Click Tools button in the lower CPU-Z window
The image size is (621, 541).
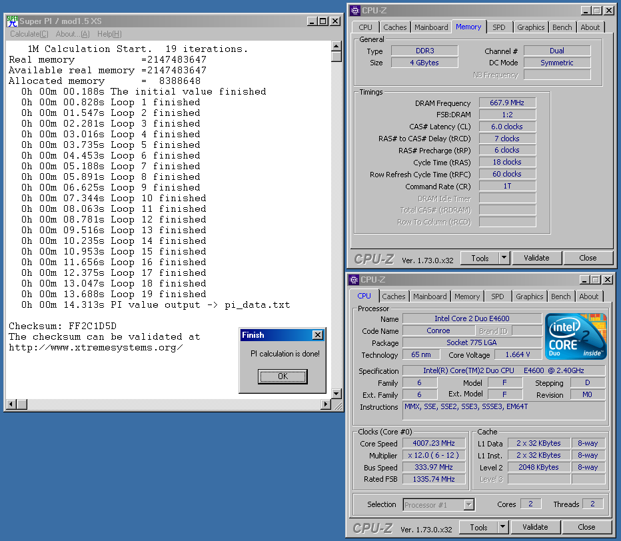point(478,528)
